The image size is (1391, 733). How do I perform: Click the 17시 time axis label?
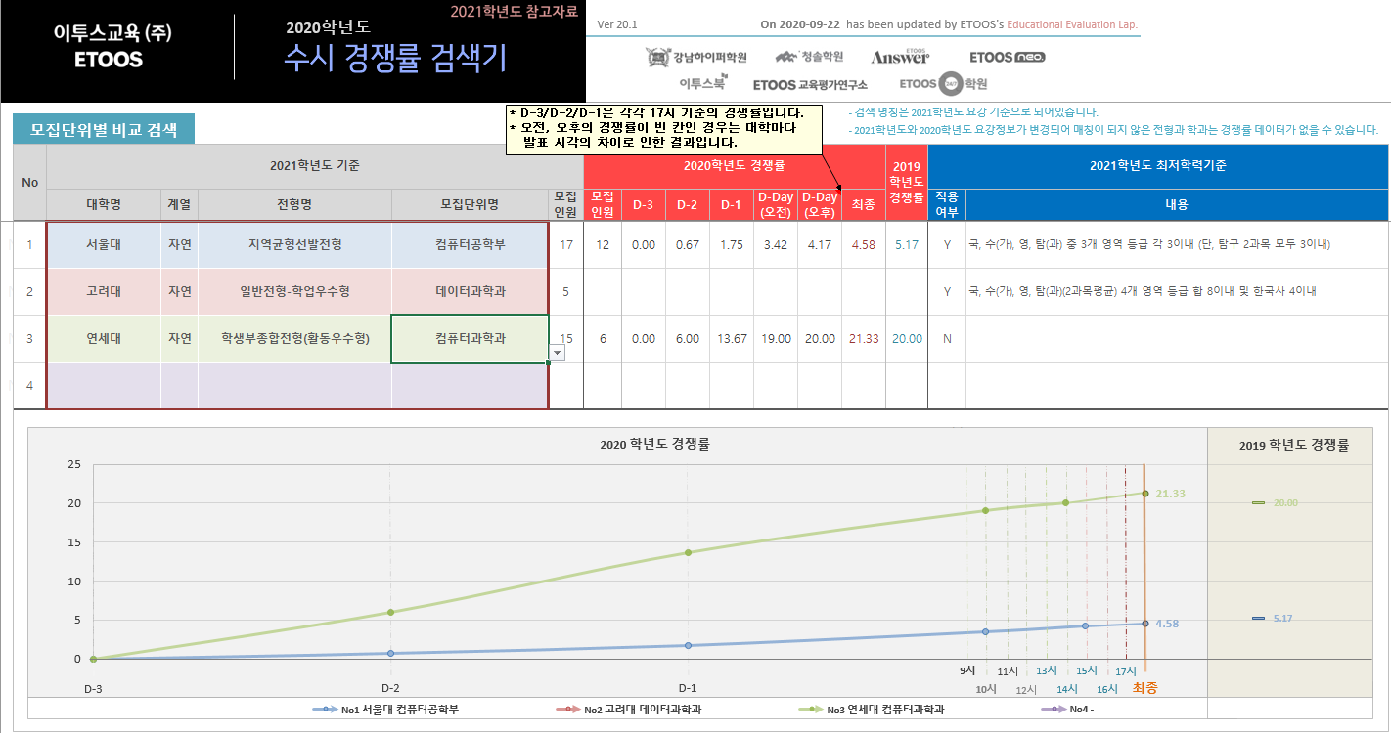pos(1126,670)
